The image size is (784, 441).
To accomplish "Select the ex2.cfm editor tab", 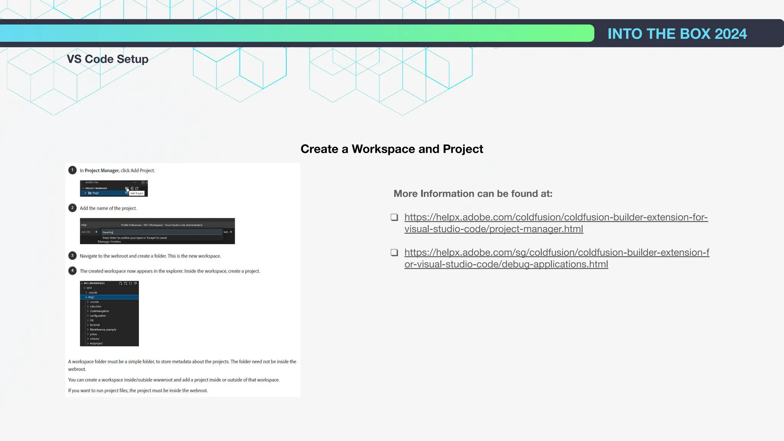I will (86, 232).
